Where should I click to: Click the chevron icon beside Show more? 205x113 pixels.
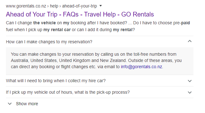(10, 104)
